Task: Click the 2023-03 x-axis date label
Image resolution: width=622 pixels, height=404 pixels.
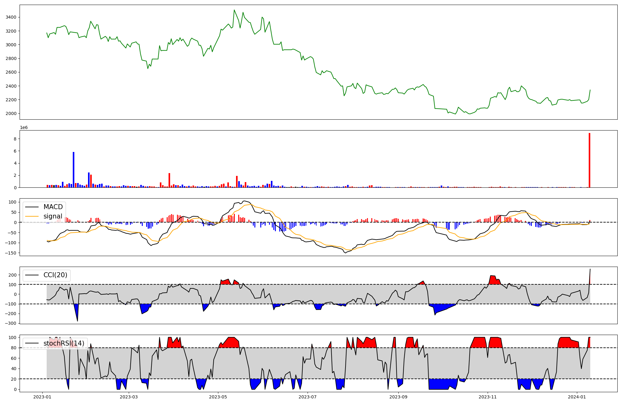Action: coord(129,397)
